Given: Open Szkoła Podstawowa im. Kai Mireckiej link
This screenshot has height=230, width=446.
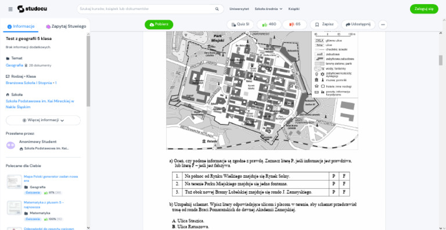Looking at the screenshot, I should coord(40,104).
